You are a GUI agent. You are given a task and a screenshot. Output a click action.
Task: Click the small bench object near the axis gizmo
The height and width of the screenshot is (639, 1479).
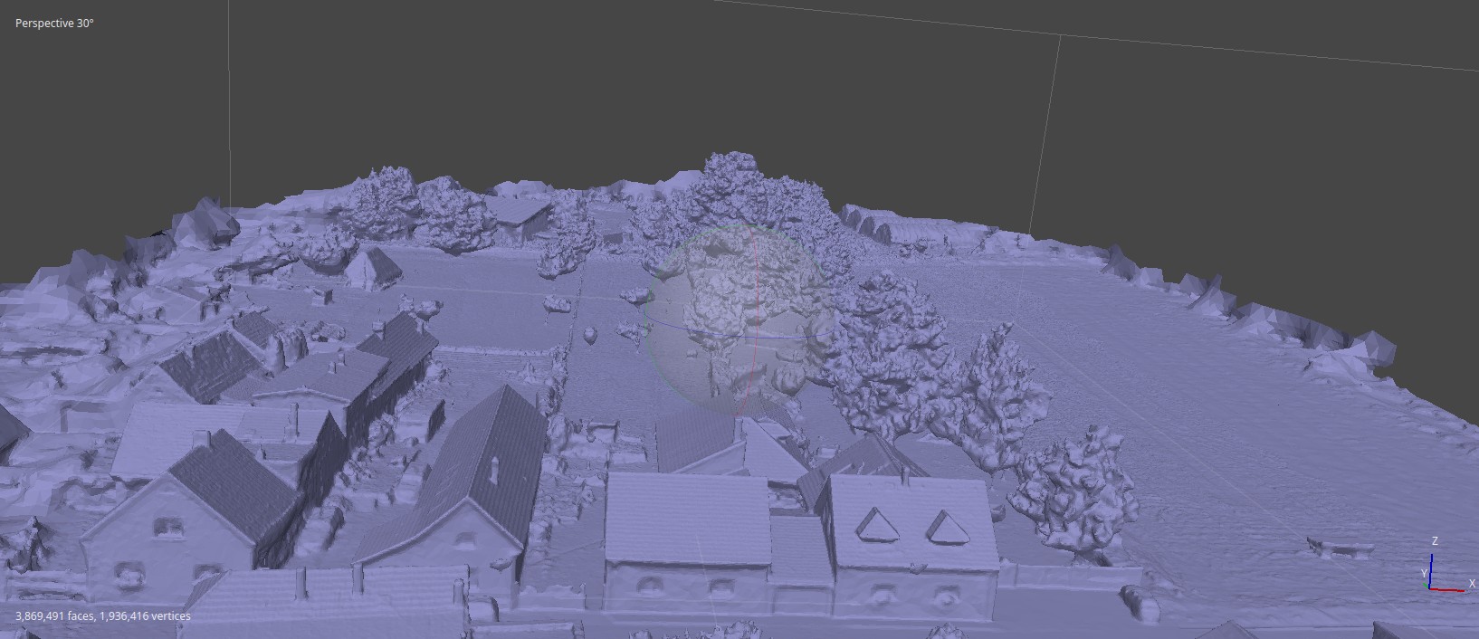(x=1341, y=546)
